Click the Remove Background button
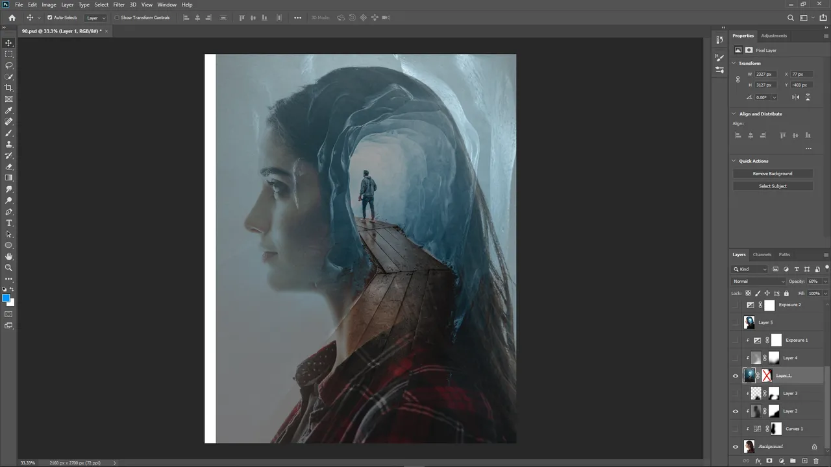 [x=773, y=174]
